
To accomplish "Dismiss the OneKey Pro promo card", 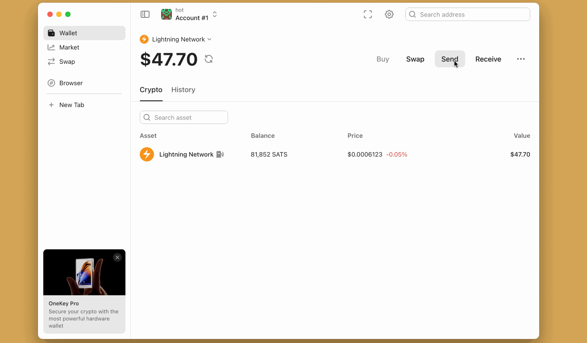I will (x=117, y=257).
